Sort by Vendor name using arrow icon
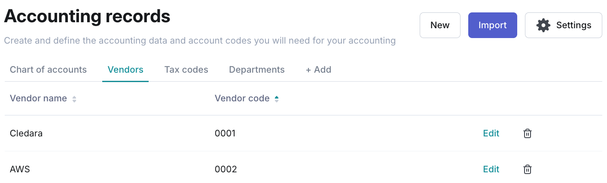The image size is (607, 183). (74, 99)
